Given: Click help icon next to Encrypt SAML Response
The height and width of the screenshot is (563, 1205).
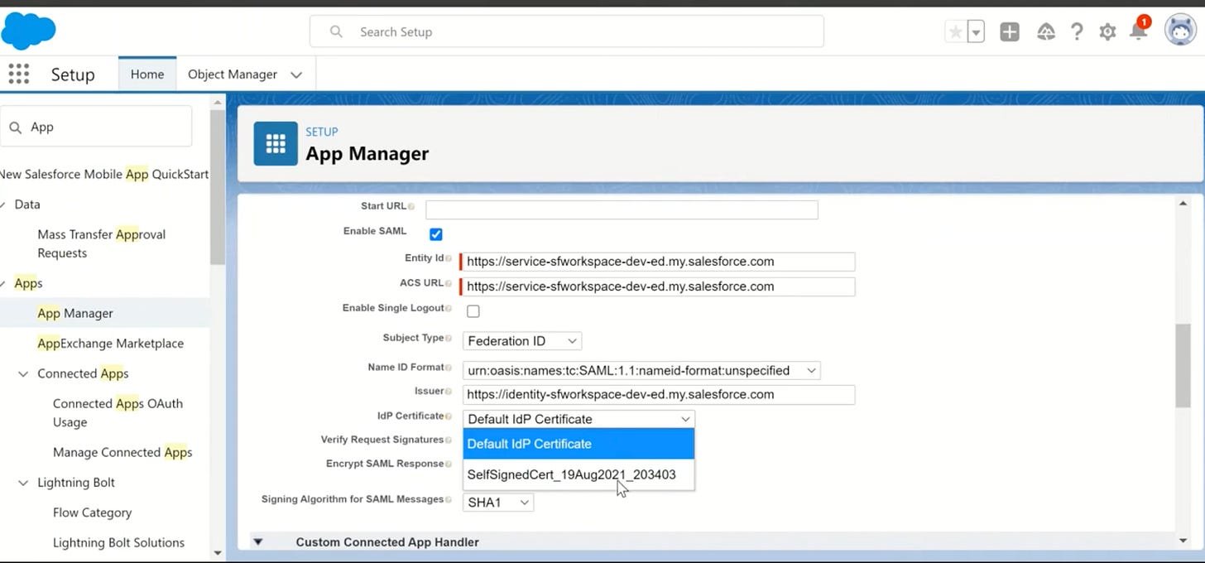Looking at the screenshot, I should tap(449, 464).
